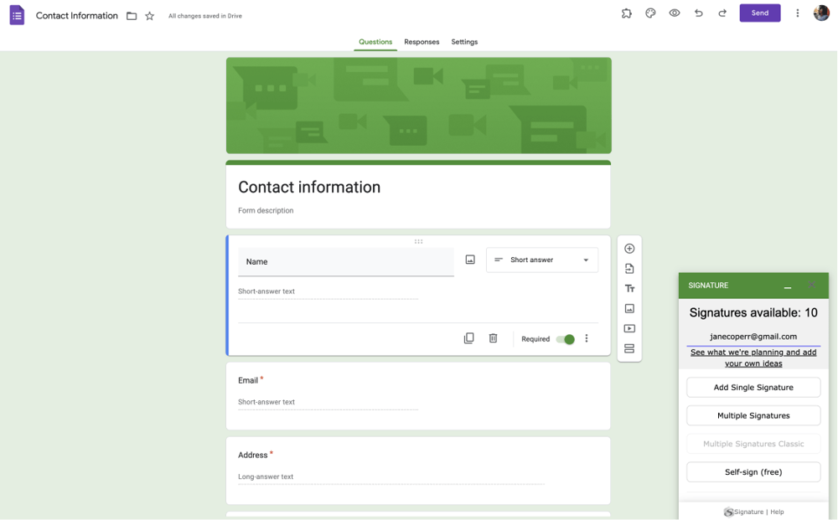Open Name question more options menu
This screenshot has width=838, height=520.
pyautogui.click(x=587, y=339)
